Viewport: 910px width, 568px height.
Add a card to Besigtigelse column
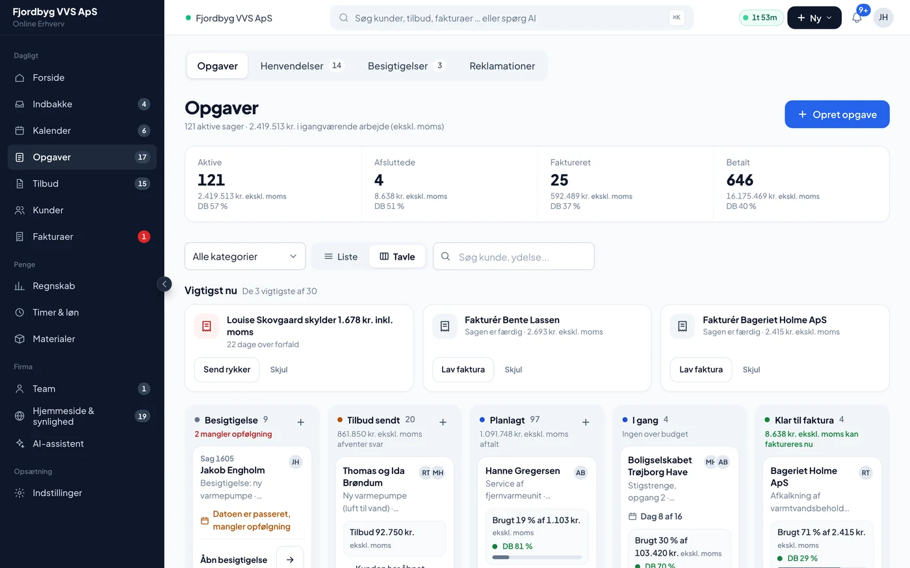(x=301, y=422)
